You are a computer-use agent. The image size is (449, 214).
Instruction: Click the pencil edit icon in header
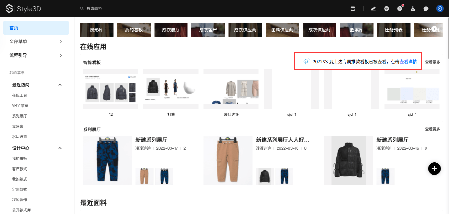tap(373, 8)
